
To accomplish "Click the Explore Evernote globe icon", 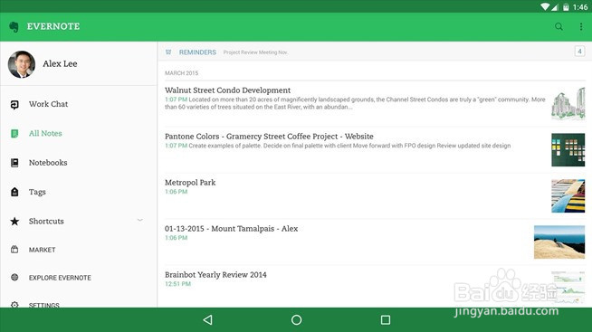I will tap(14, 278).
